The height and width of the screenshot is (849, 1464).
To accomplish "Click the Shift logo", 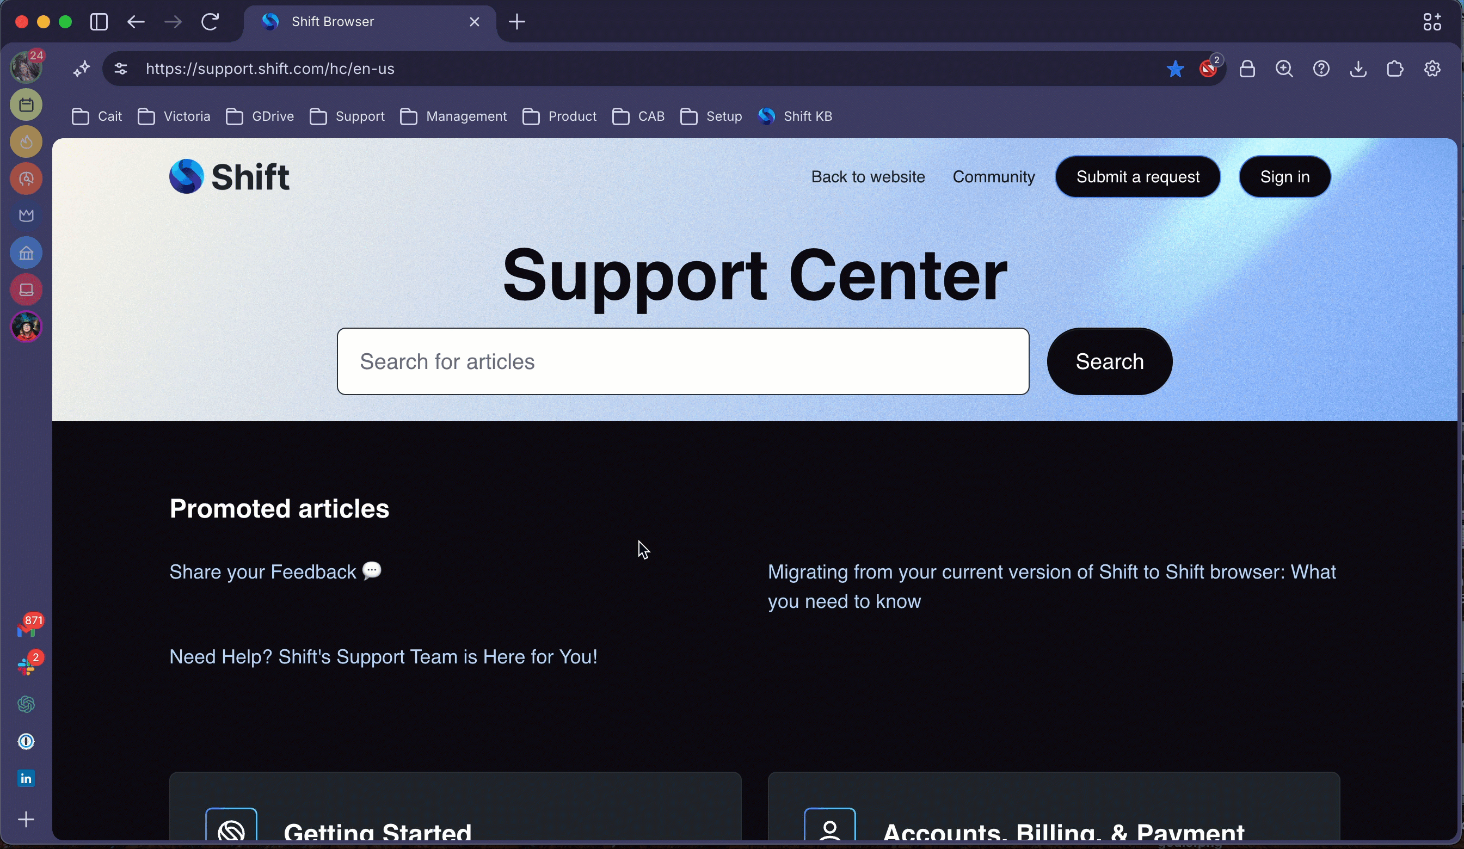I will click(230, 177).
